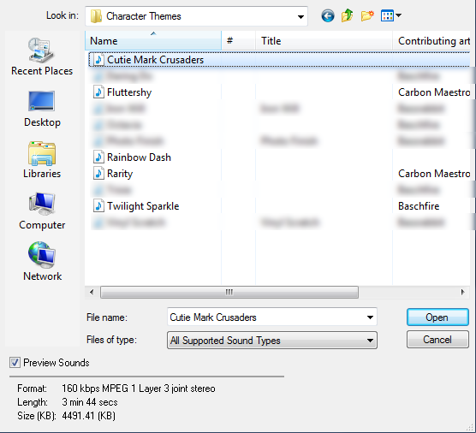Click Carbon Maestro in the Rarity row
Image resolution: width=476 pixels, height=433 pixels.
[x=434, y=174]
